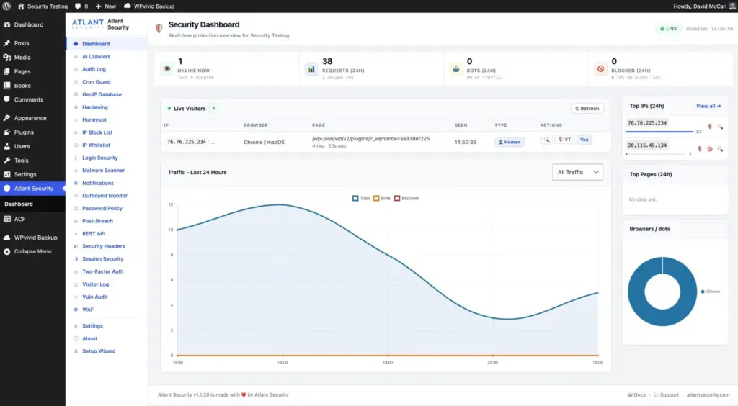Click the comments bubble icon in admin bar
The image size is (738, 406).
click(78, 6)
